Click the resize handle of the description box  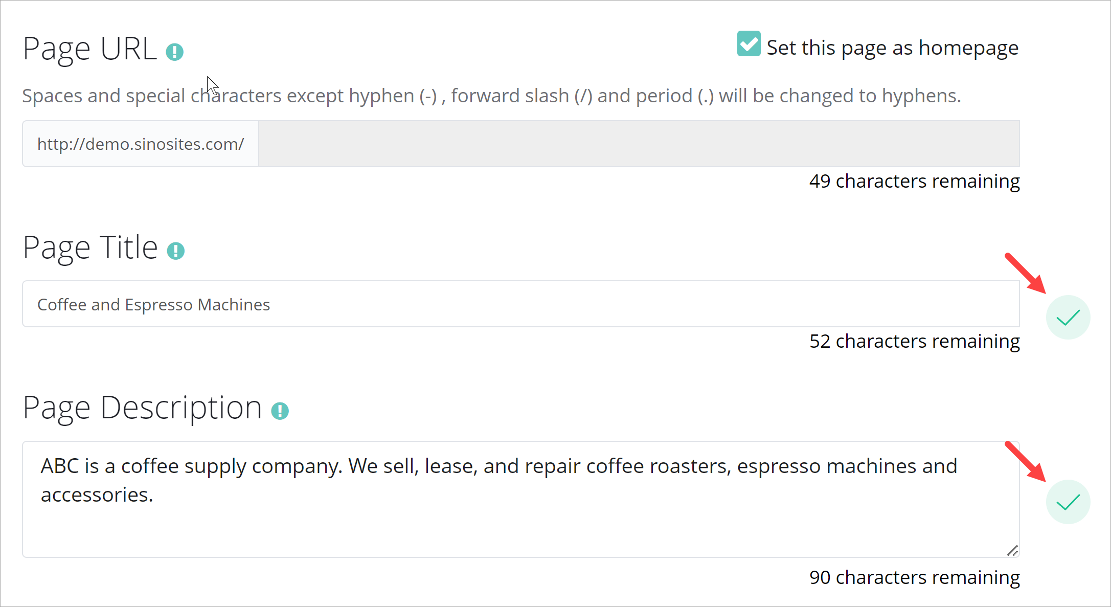pos(1012,551)
